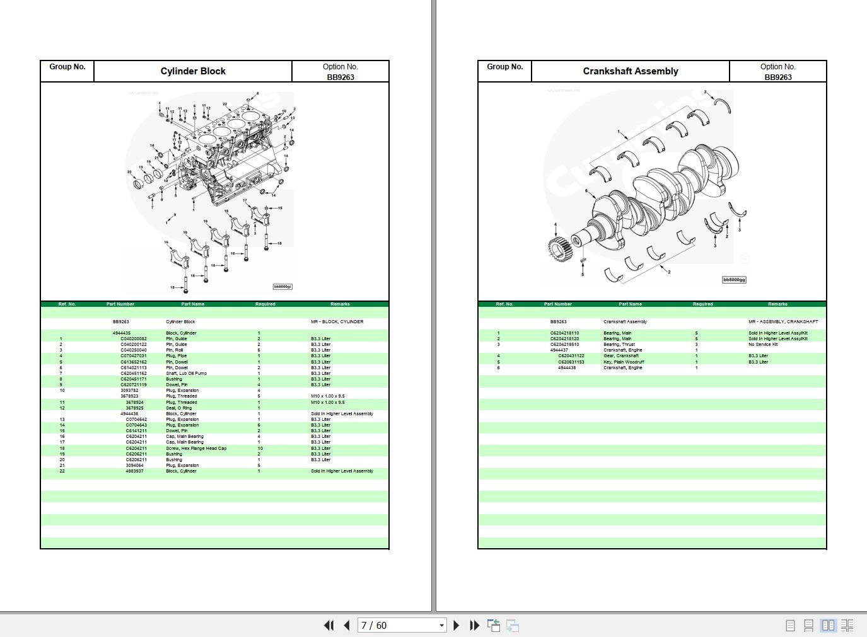Viewport: 867px width, 637px height.
Task: Click part number C620721119
Action: tap(134, 385)
